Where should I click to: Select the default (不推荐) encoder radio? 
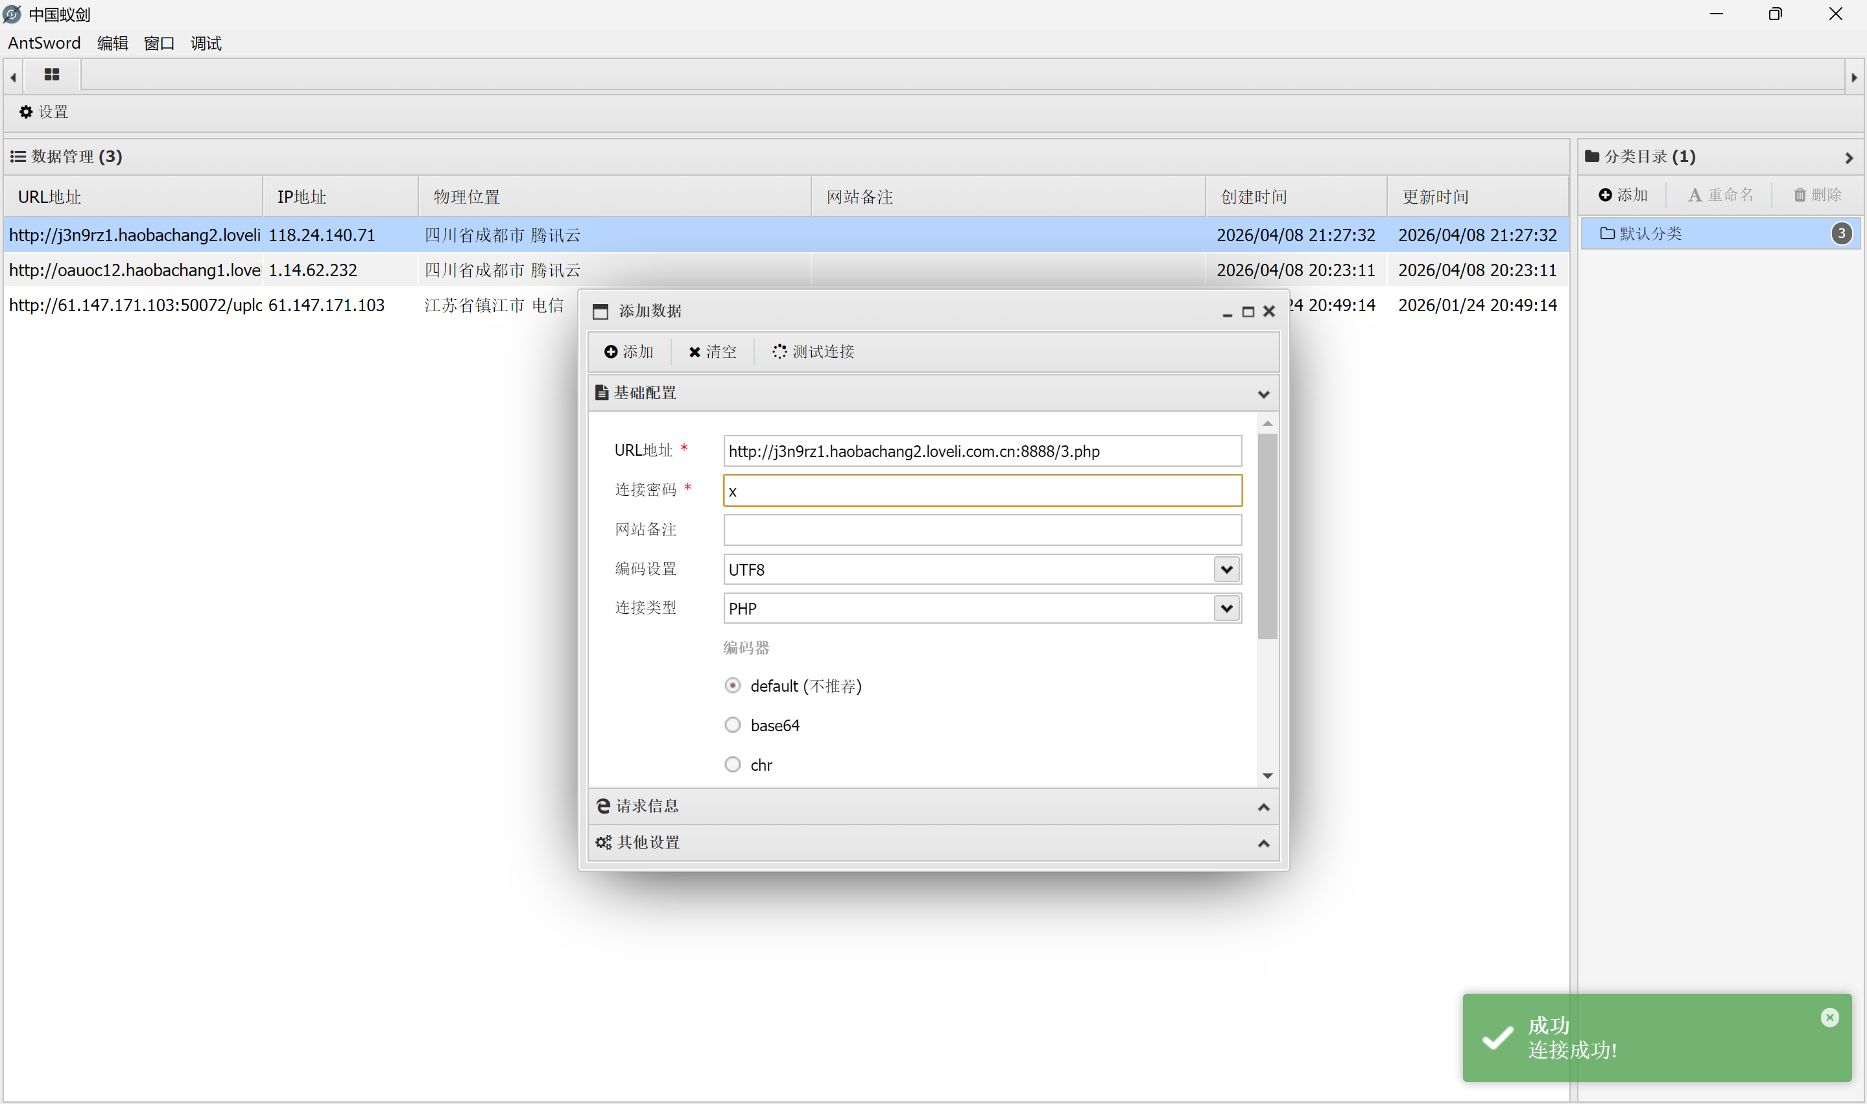[732, 685]
